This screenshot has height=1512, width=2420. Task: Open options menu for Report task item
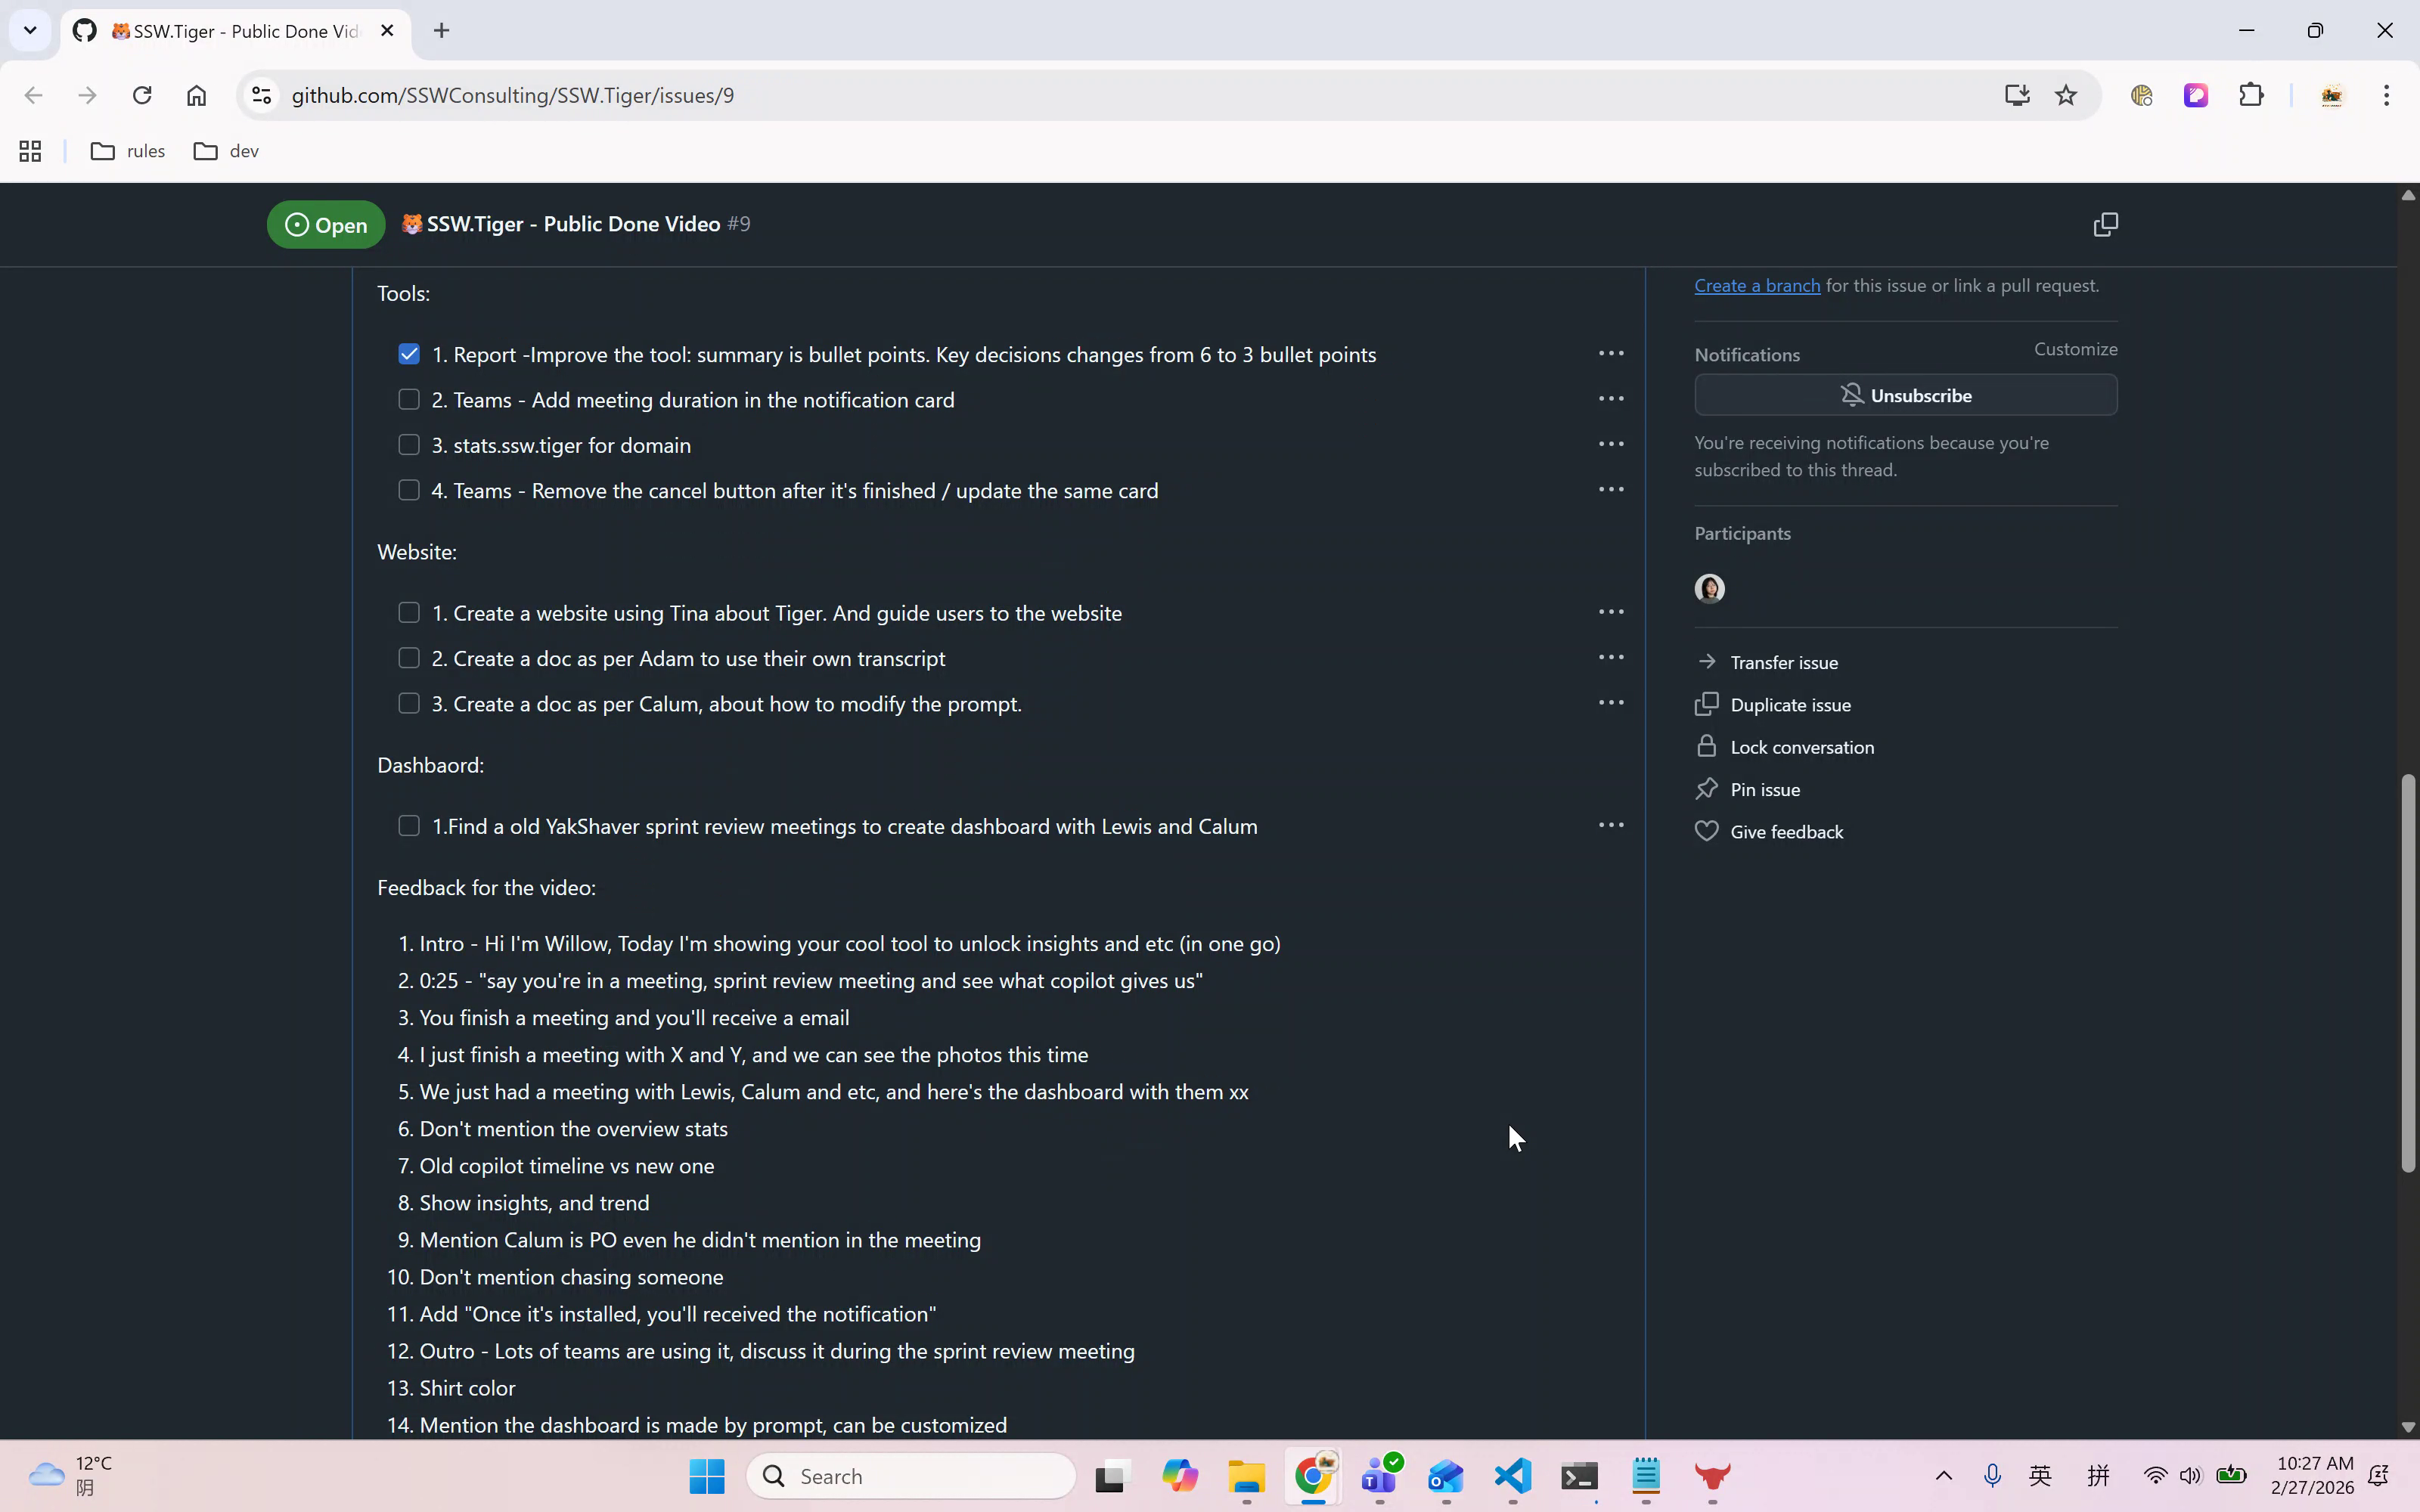pos(1611,353)
